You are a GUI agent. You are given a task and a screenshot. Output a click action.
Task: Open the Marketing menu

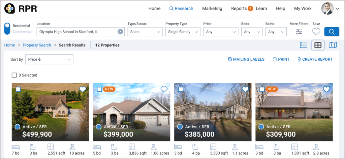pyautogui.click(x=212, y=8)
